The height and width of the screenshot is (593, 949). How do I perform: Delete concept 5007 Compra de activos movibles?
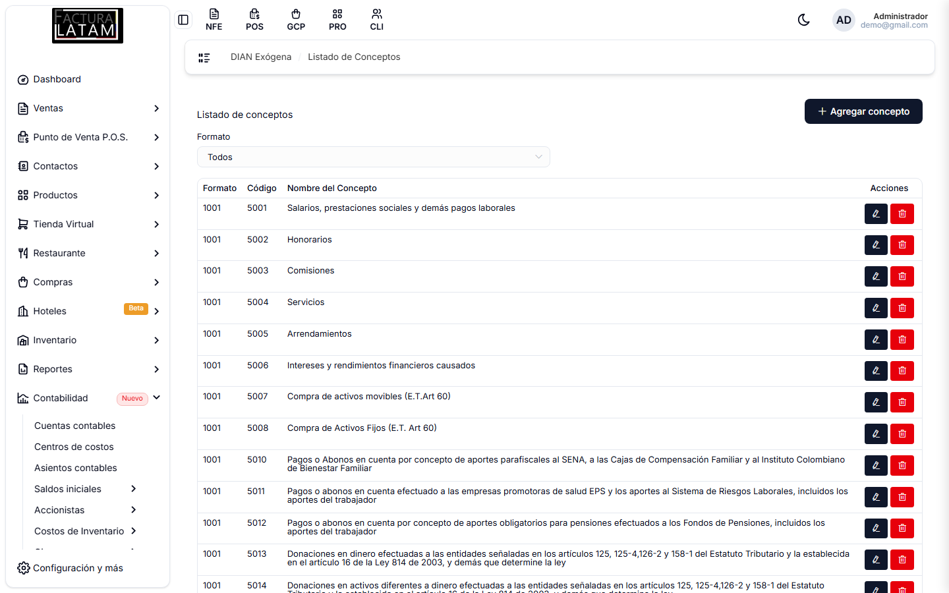tap(902, 402)
